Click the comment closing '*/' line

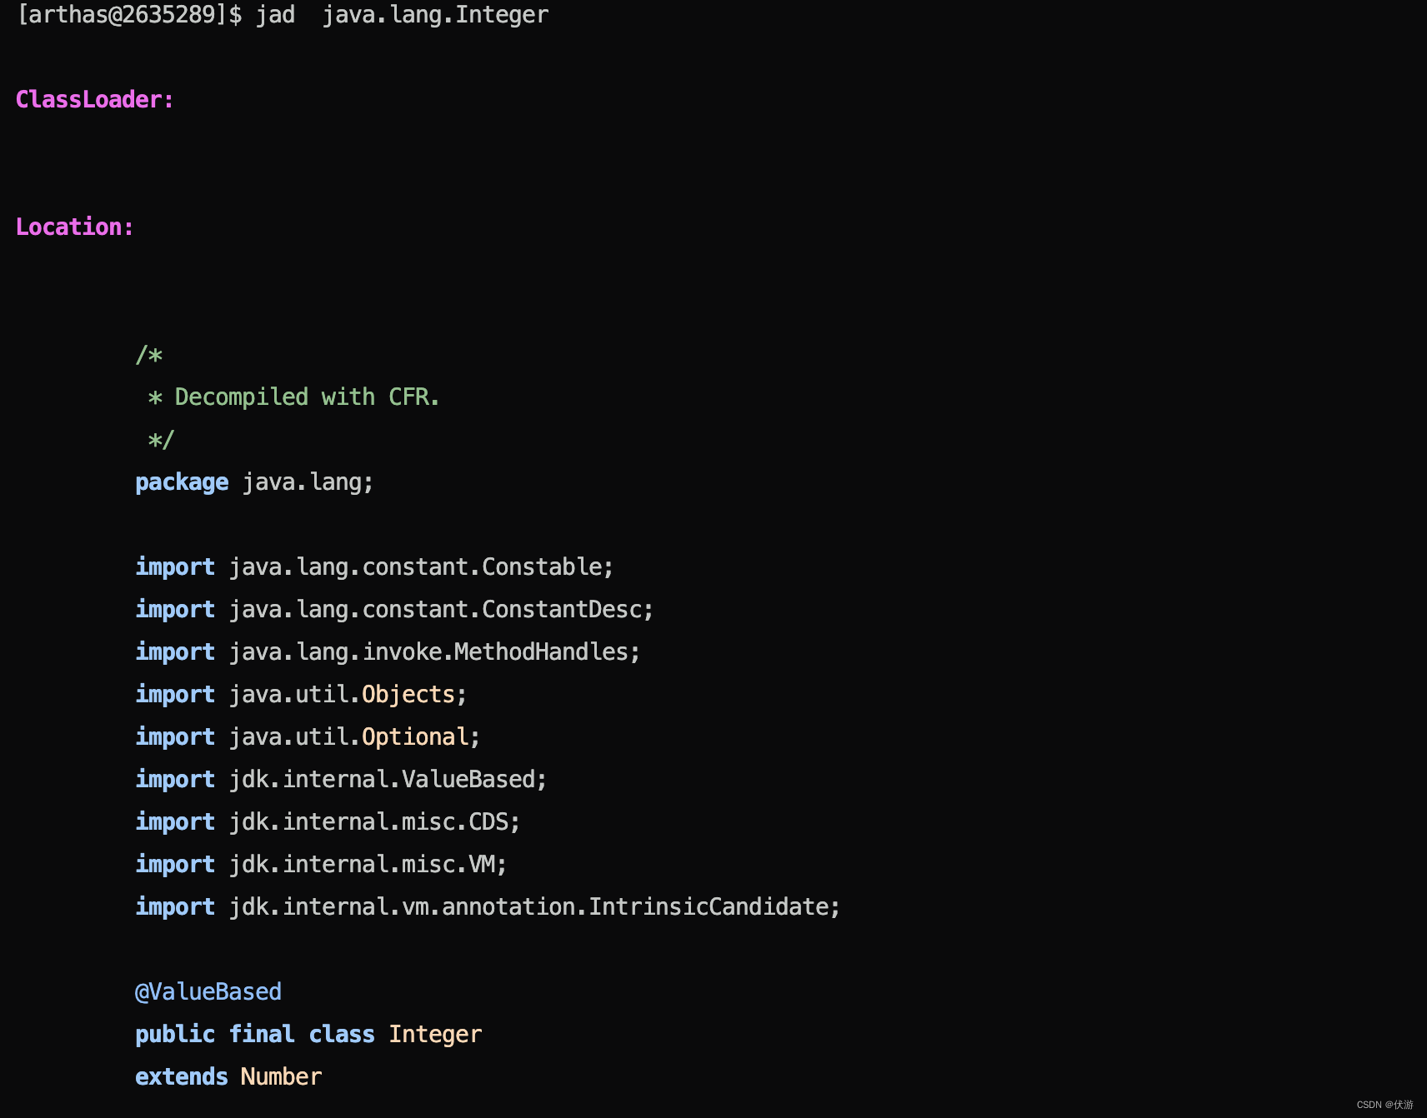coord(161,439)
